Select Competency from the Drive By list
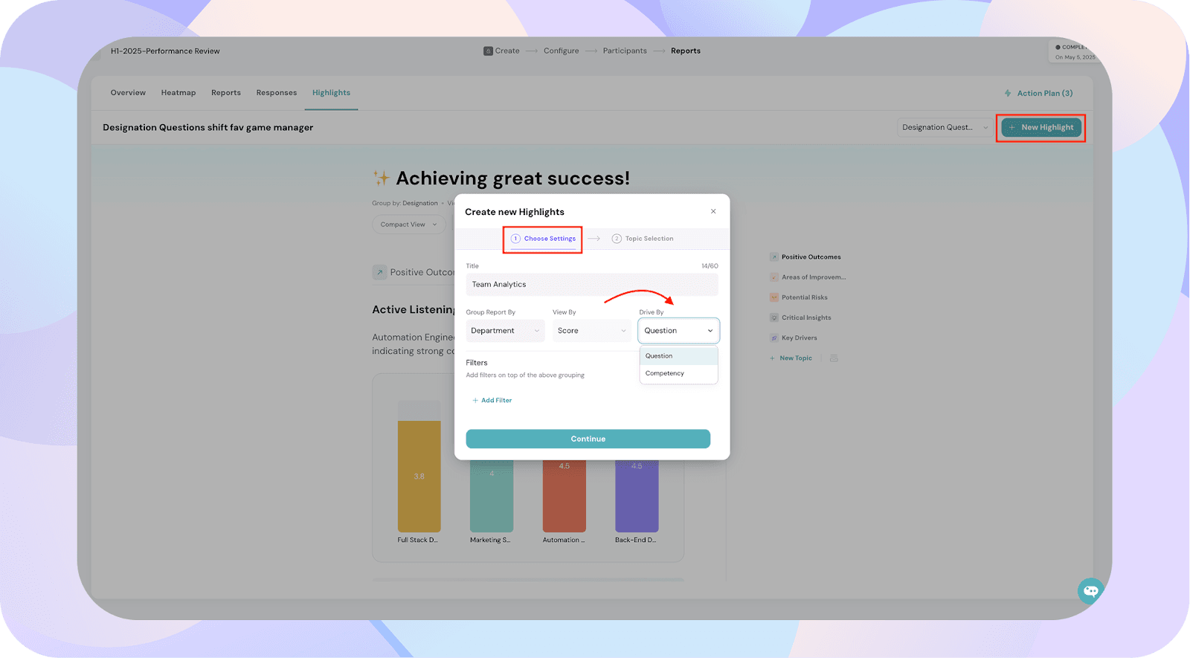Viewport: 1190px width, 658px height. pos(678,373)
